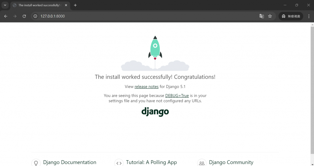The height and width of the screenshot is (166, 314).
Task: Click the code brackets icon beside Tutorial
Action: pos(119,163)
